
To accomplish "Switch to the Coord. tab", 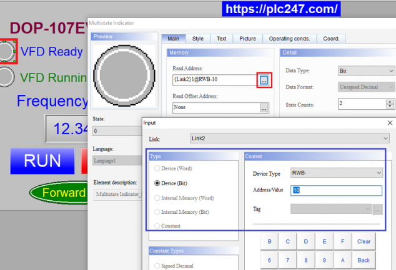I will click(x=331, y=39).
